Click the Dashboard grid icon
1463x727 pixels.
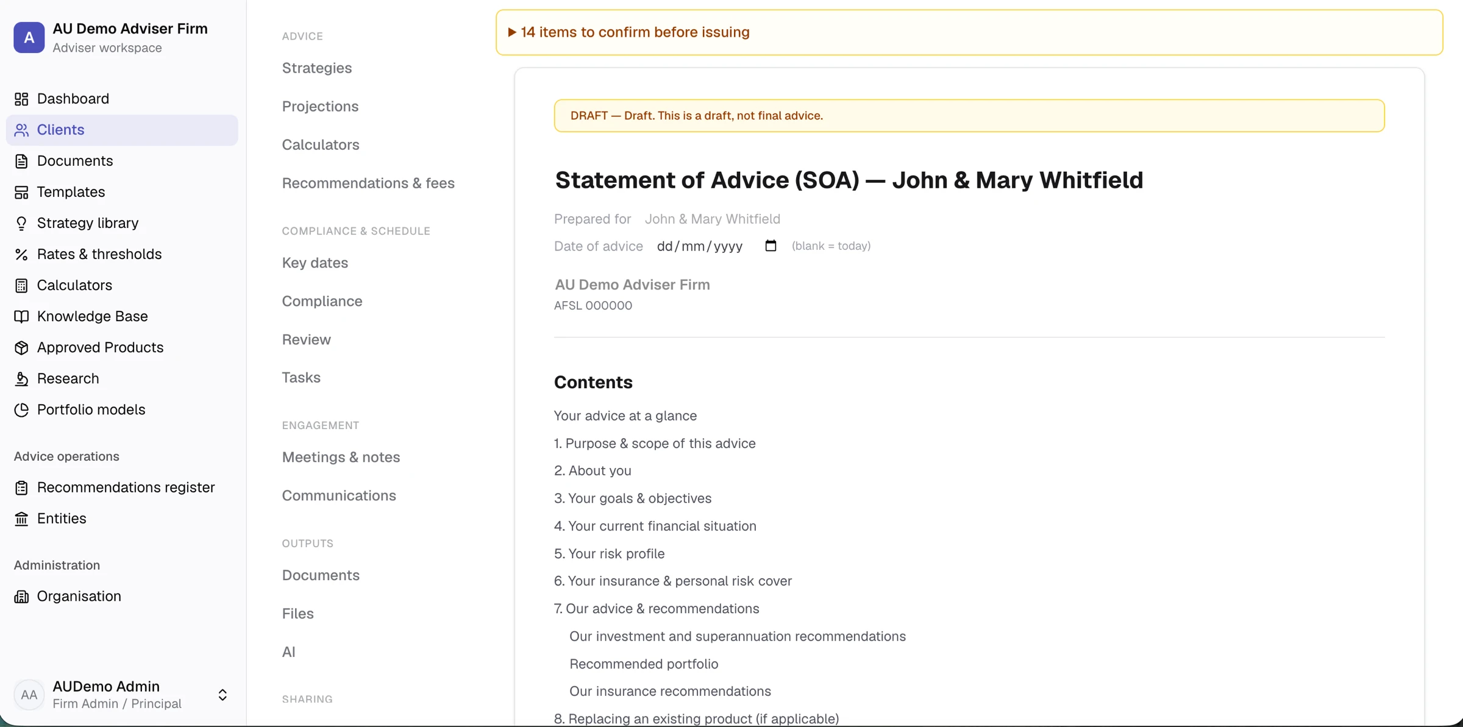click(21, 99)
